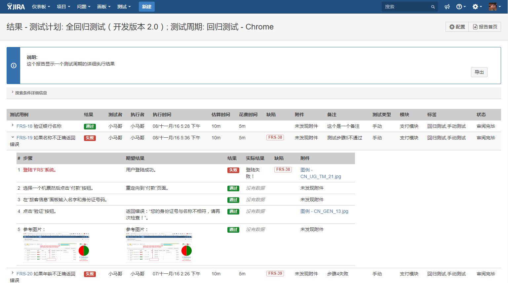Open the 问题 menu
Screen dimensions: 508x283
point(84,7)
